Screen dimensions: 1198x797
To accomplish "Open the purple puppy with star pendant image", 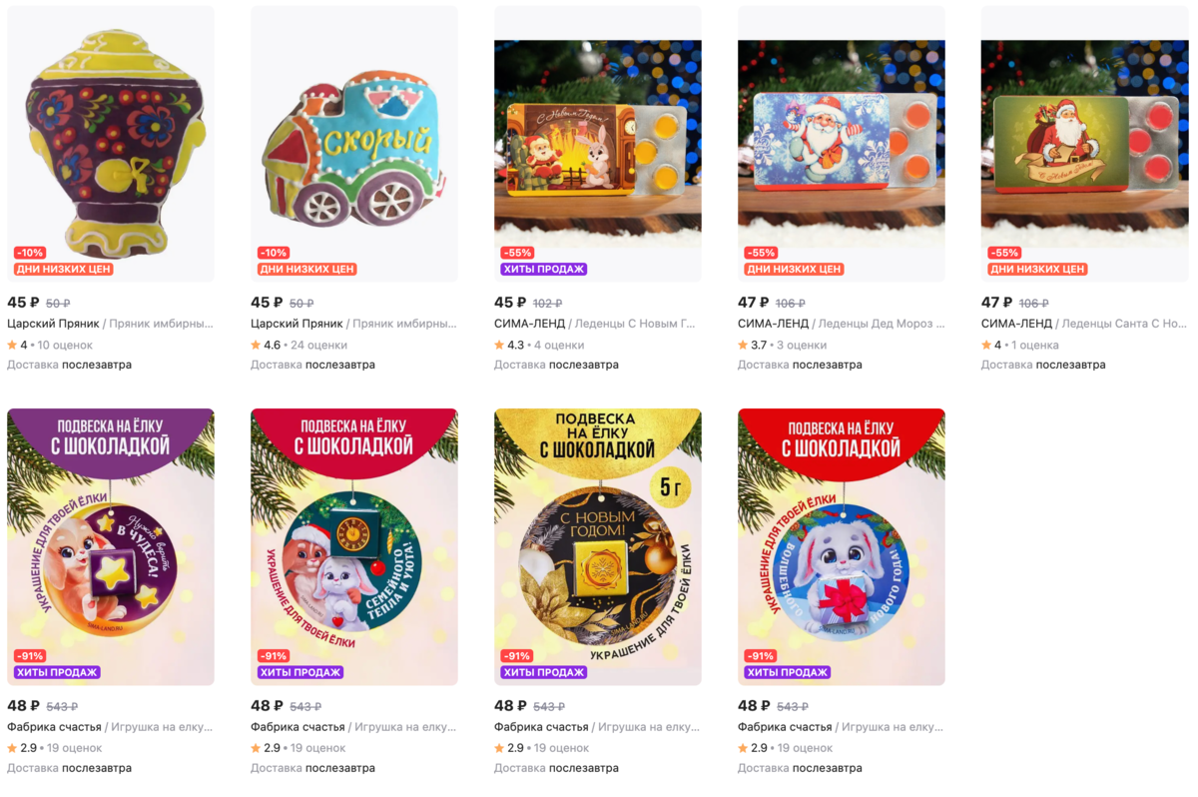I will (x=111, y=547).
